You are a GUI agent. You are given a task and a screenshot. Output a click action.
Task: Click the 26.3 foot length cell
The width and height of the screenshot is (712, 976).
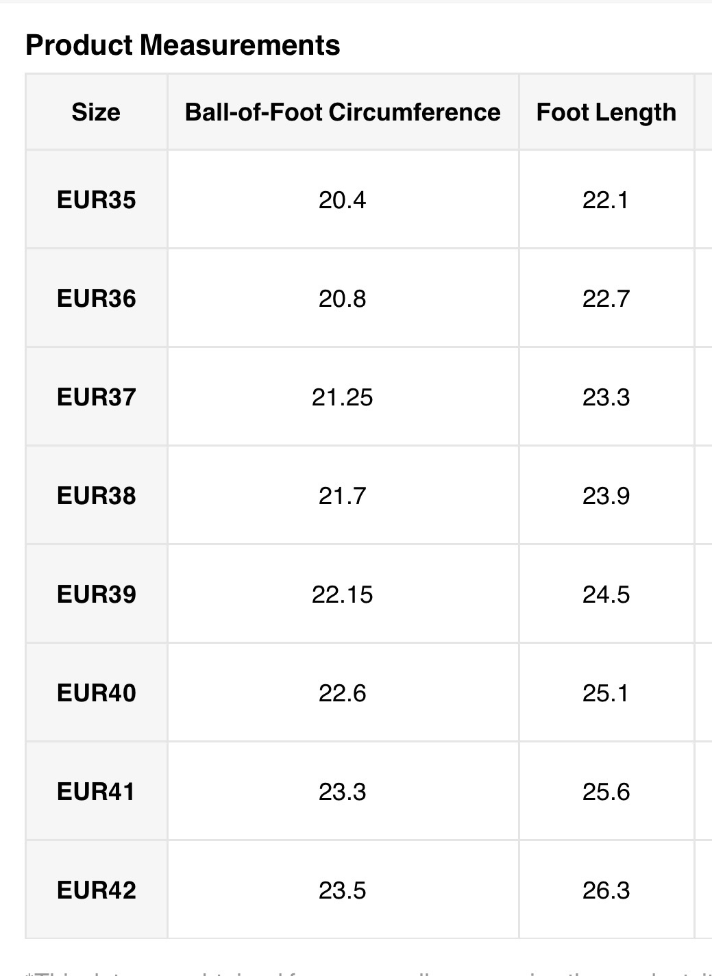pyautogui.click(x=606, y=890)
